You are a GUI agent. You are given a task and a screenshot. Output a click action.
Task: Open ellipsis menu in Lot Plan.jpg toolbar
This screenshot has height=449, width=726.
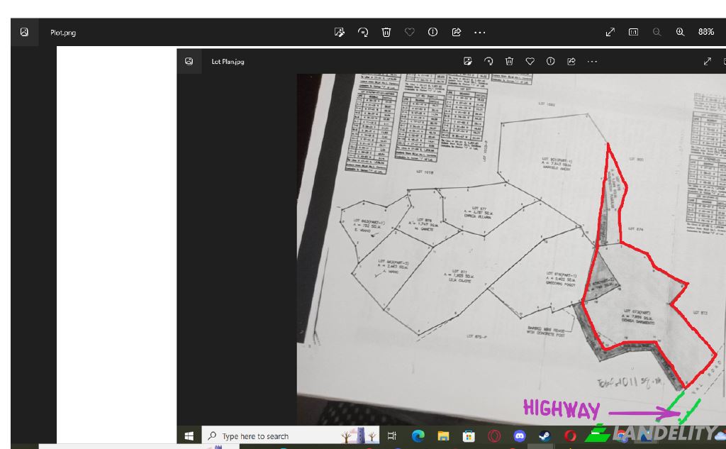[592, 62]
